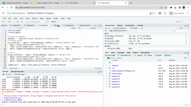
Task: Open the More dropdown in Files pane
Action: point(168,55)
